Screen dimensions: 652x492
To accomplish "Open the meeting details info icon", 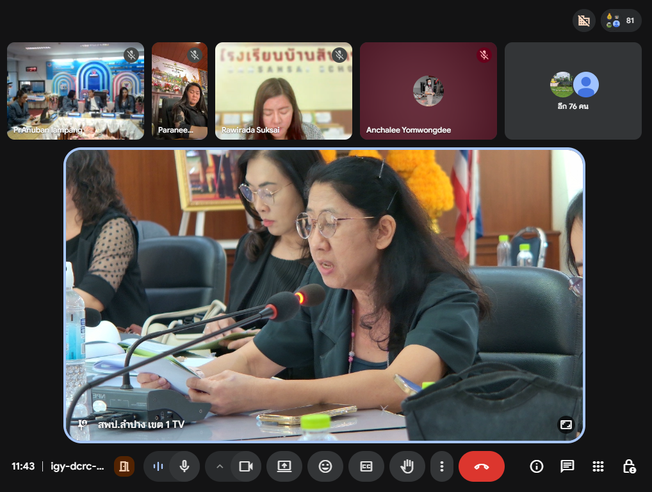I will 537,466.
